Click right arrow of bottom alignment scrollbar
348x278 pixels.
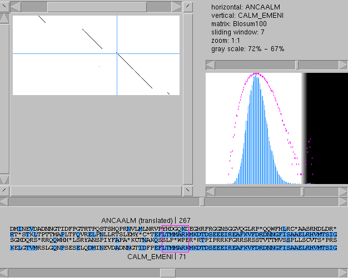point(344,273)
